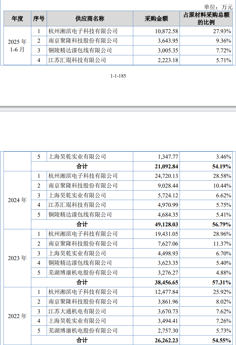This screenshot has width=236, height=345.
Task: Click the page number 1-1-185
Action: click(118, 76)
